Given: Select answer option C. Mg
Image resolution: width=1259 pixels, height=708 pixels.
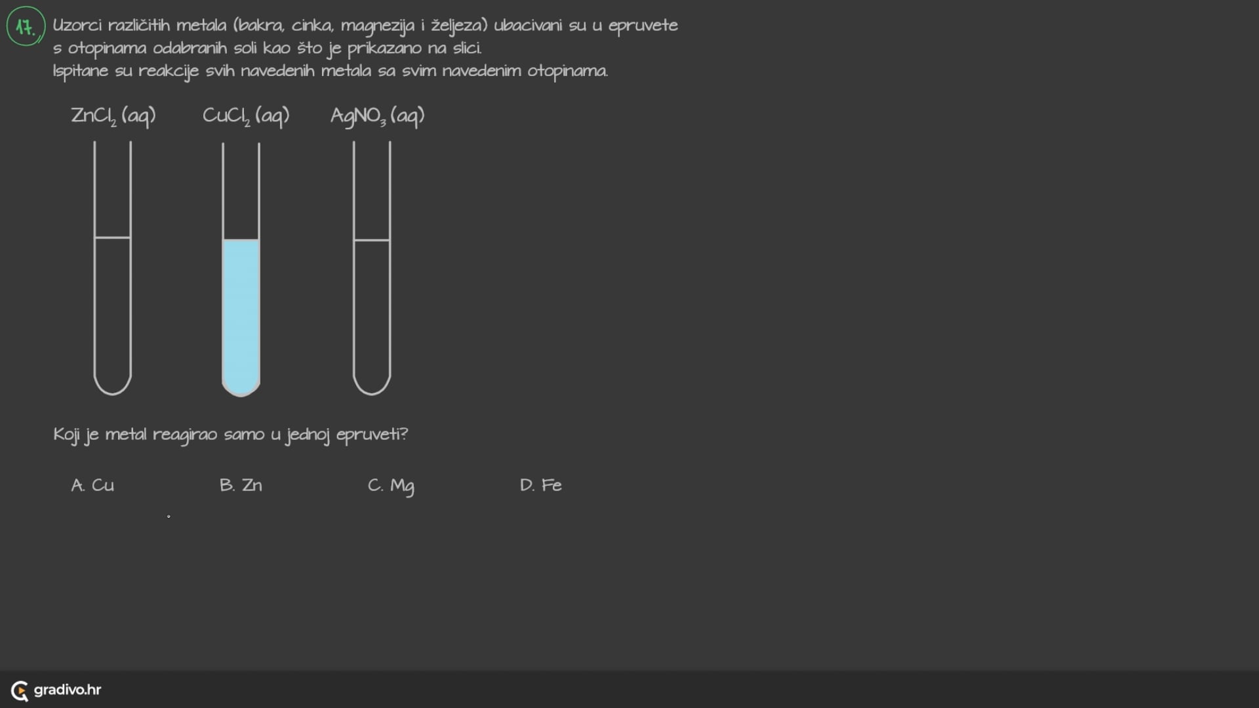Looking at the screenshot, I should coord(391,486).
